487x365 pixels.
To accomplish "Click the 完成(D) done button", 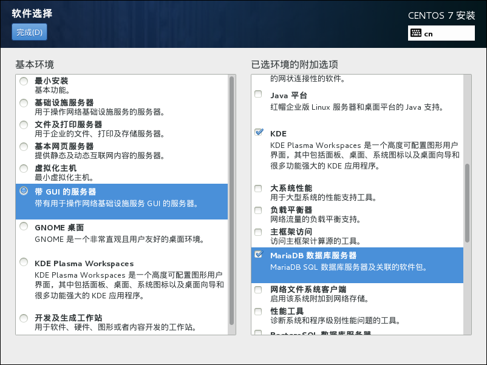I will [29, 33].
